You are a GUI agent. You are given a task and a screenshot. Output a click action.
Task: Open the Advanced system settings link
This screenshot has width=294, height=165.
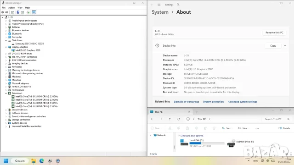242,102
